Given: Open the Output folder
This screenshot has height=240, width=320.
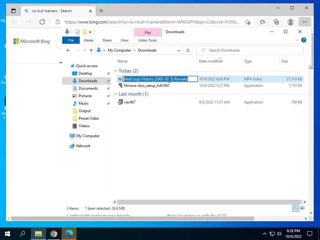Looking at the screenshot, I should click(84, 111).
